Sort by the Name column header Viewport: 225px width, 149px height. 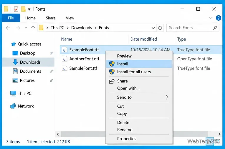(x=67, y=39)
